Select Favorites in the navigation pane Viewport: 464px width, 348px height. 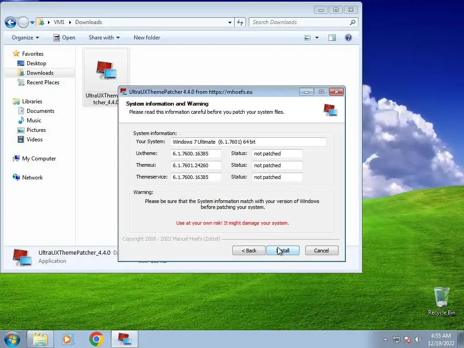(x=33, y=54)
